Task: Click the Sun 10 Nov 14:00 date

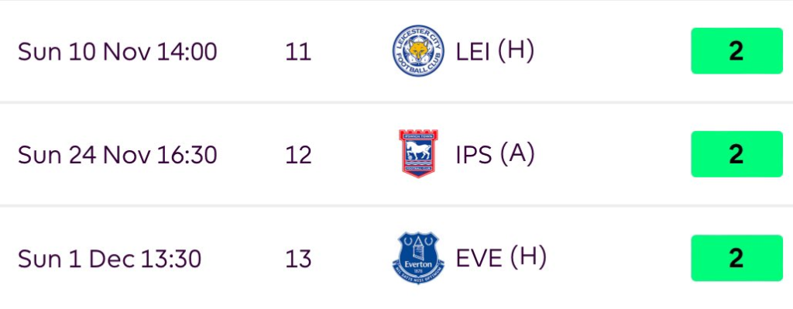Action: click(x=118, y=52)
